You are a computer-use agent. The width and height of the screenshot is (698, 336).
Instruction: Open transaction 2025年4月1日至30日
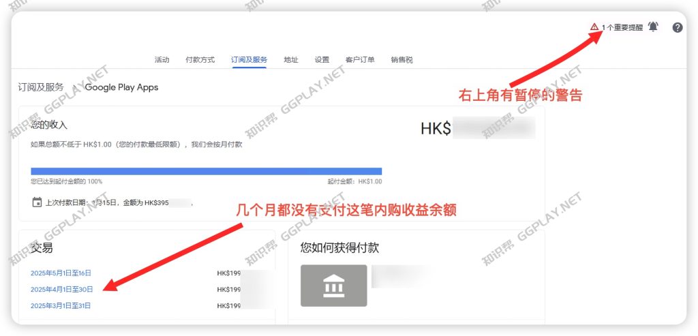[x=61, y=289]
